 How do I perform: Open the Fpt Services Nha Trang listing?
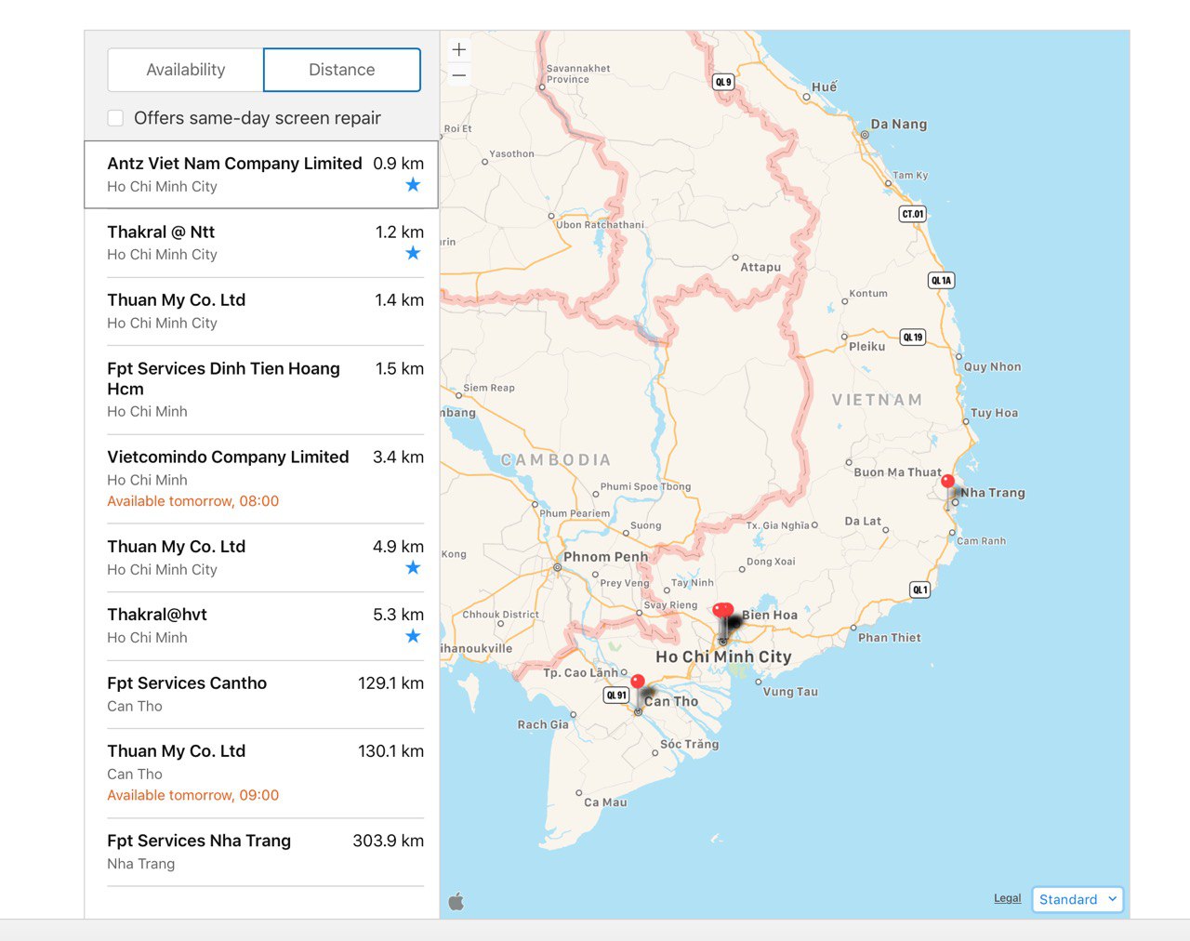tap(265, 853)
